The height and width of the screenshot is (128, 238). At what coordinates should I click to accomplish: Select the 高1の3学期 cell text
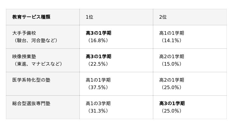point(98,103)
